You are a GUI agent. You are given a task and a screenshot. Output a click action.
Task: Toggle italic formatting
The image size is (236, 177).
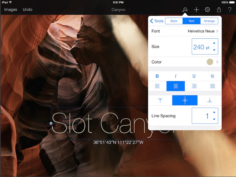tap(176, 76)
